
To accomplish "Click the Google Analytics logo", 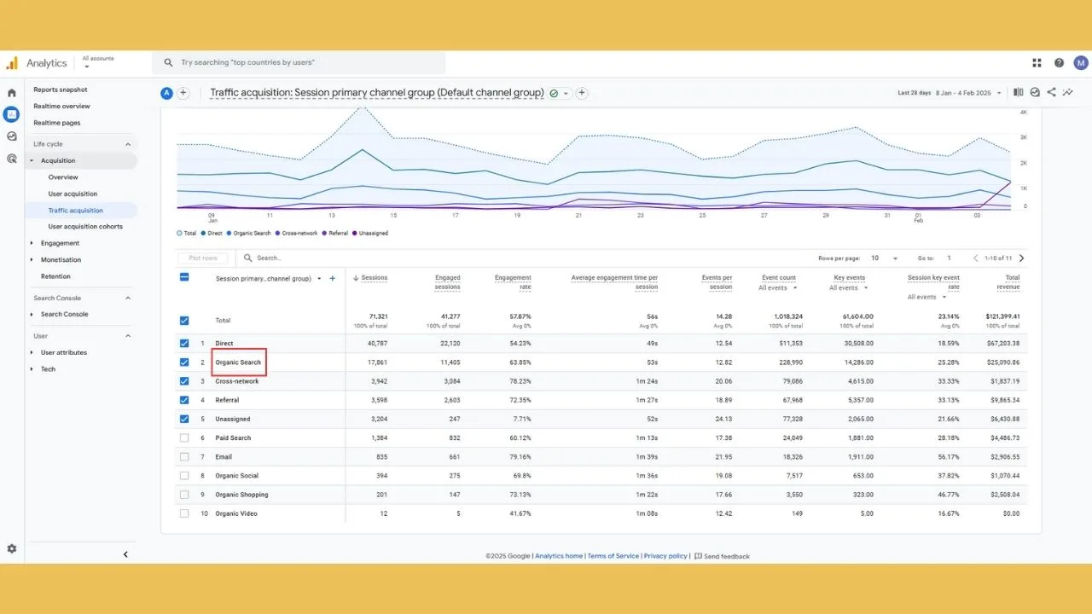I will (x=12, y=63).
